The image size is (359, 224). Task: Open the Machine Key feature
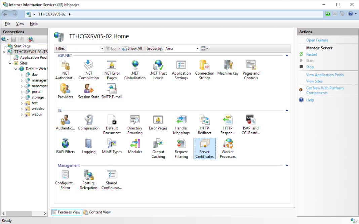228,68
